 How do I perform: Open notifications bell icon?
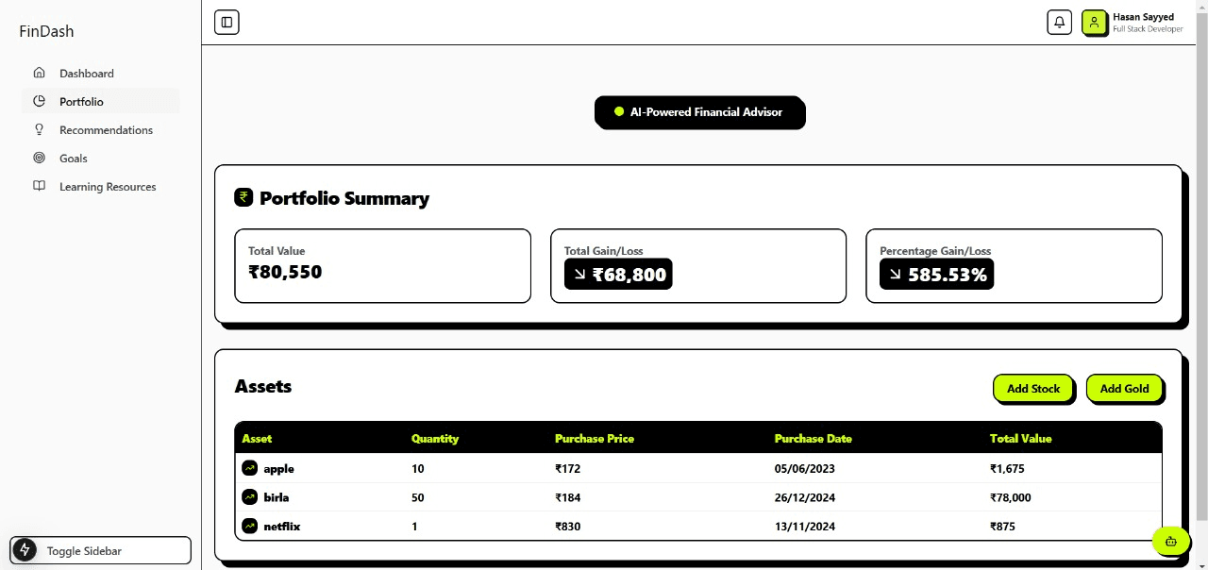click(1059, 22)
